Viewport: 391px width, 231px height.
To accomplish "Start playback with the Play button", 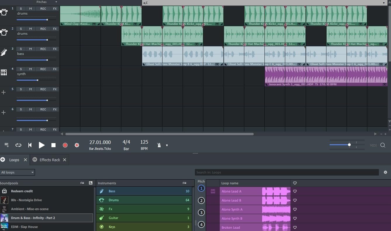I will click(41, 145).
